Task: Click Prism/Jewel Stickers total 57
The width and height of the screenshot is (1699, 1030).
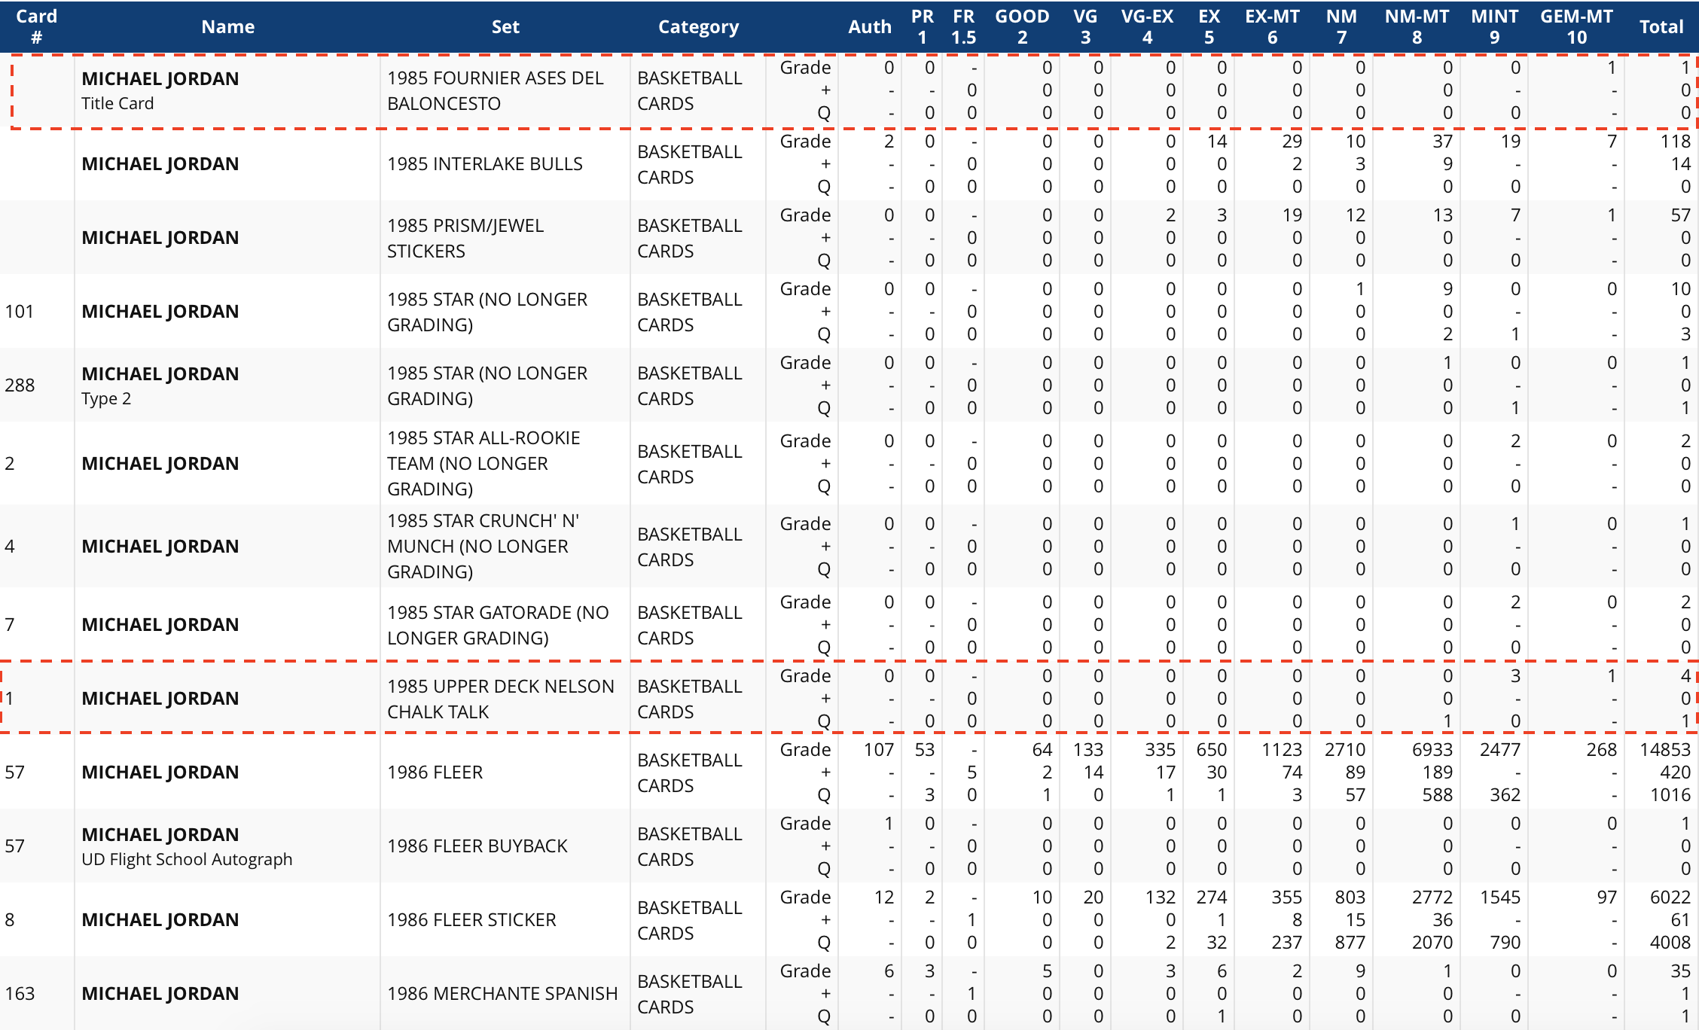Action: pyautogui.click(x=1681, y=215)
